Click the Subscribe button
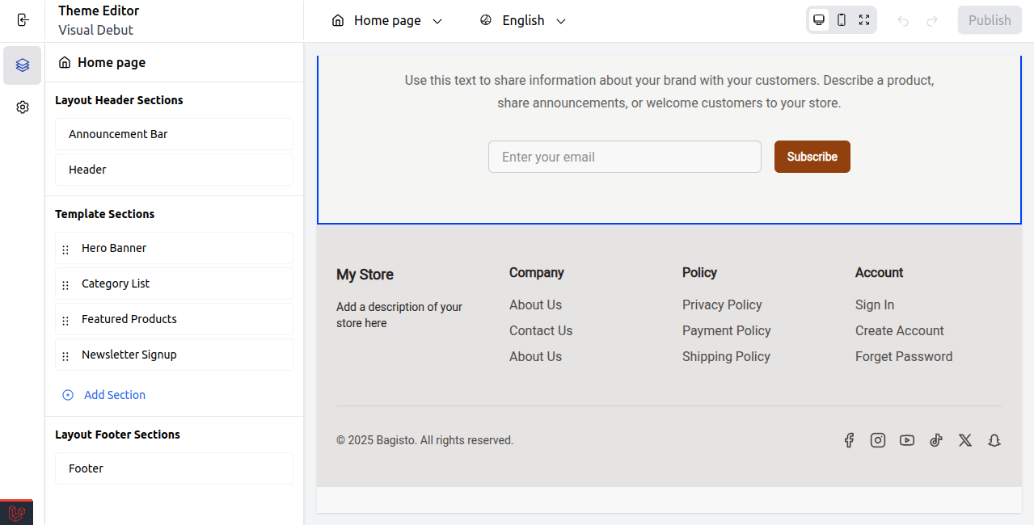 [812, 157]
